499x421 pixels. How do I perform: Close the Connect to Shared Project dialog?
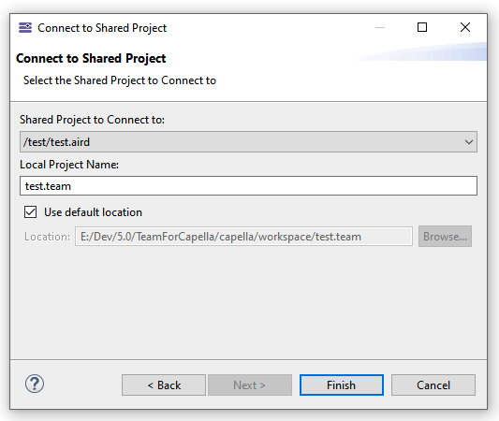point(465,27)
